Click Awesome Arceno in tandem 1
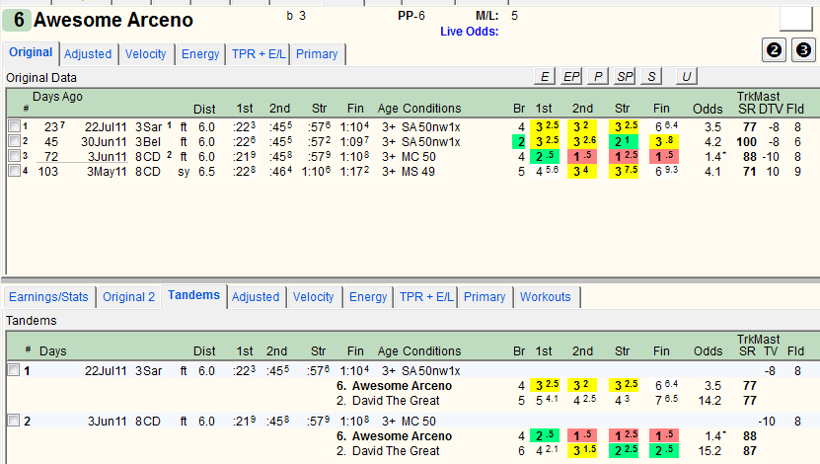The width and height of the screenshot is (820, 464). coord(403,386)
